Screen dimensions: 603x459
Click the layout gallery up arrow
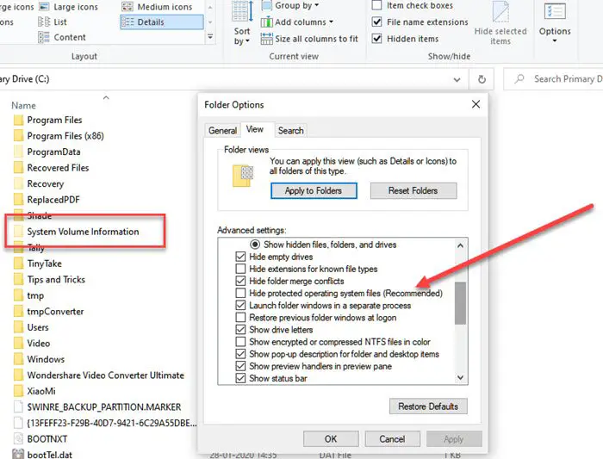pos(210,7)
